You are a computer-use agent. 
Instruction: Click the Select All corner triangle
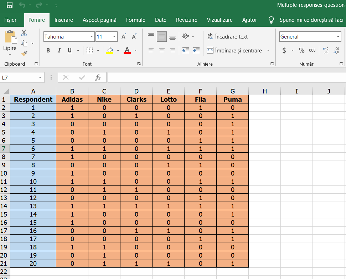tap(6, 91)
